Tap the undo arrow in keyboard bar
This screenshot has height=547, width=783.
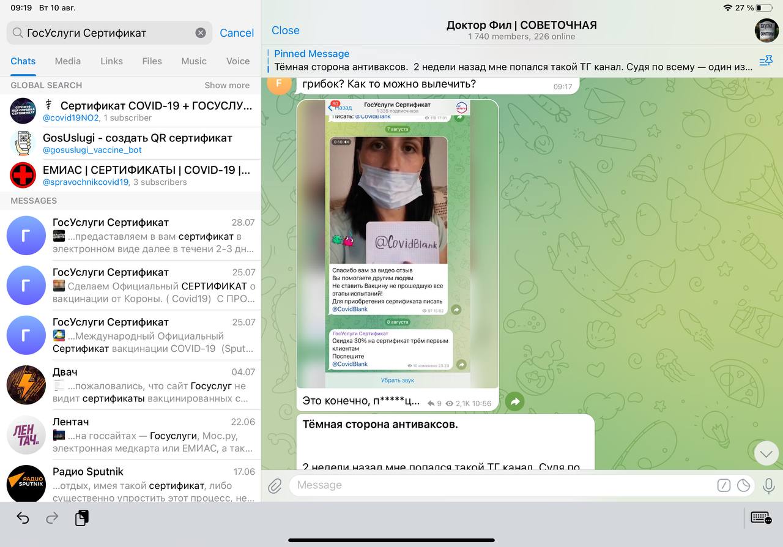pos(23,518)
